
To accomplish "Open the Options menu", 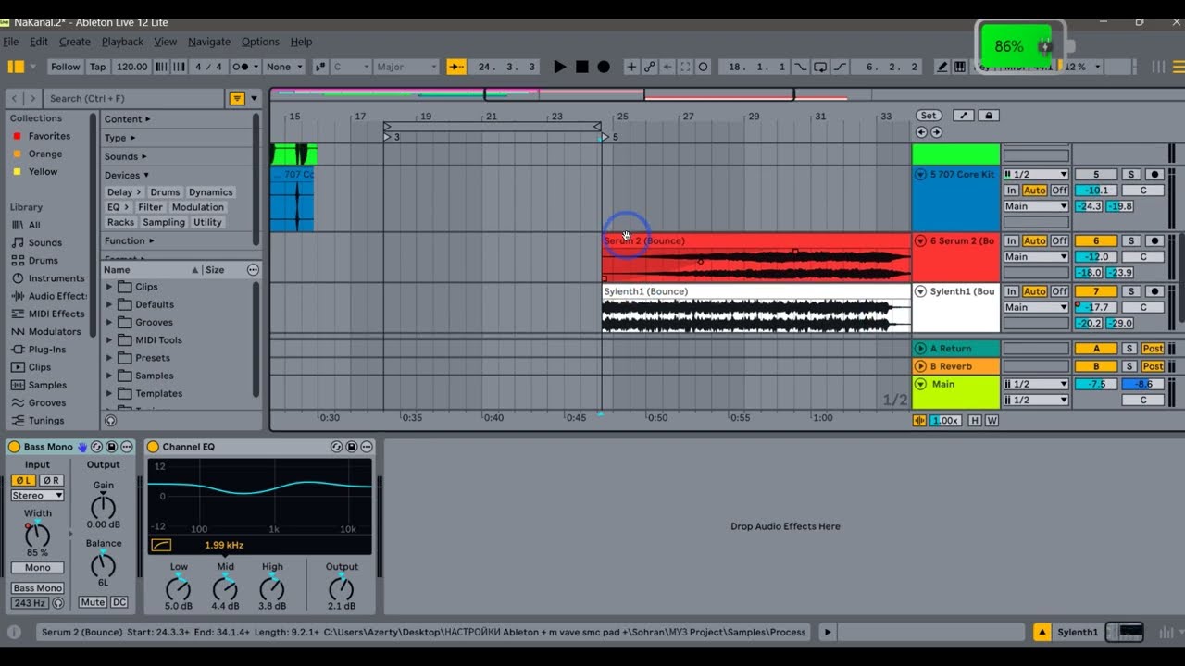I will [x=260, y=42].
